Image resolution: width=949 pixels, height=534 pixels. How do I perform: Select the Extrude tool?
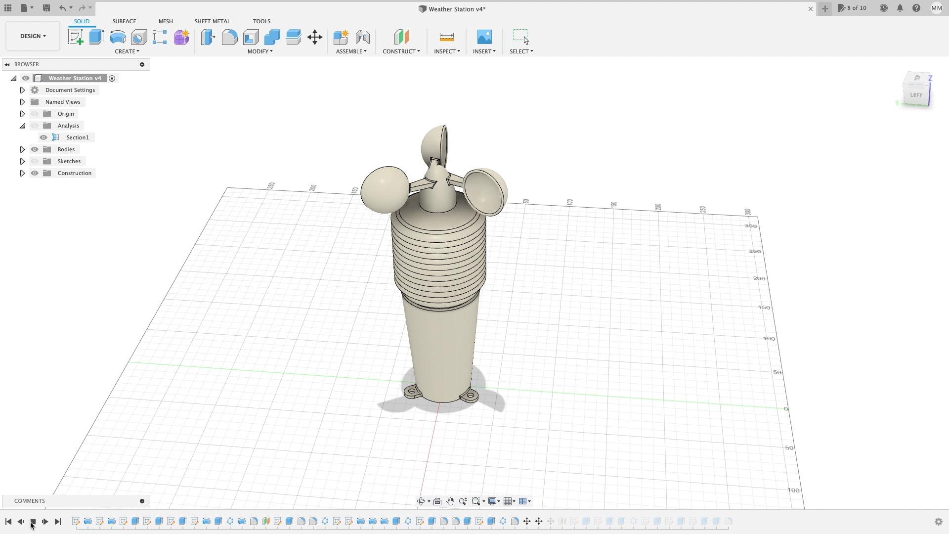96,37
